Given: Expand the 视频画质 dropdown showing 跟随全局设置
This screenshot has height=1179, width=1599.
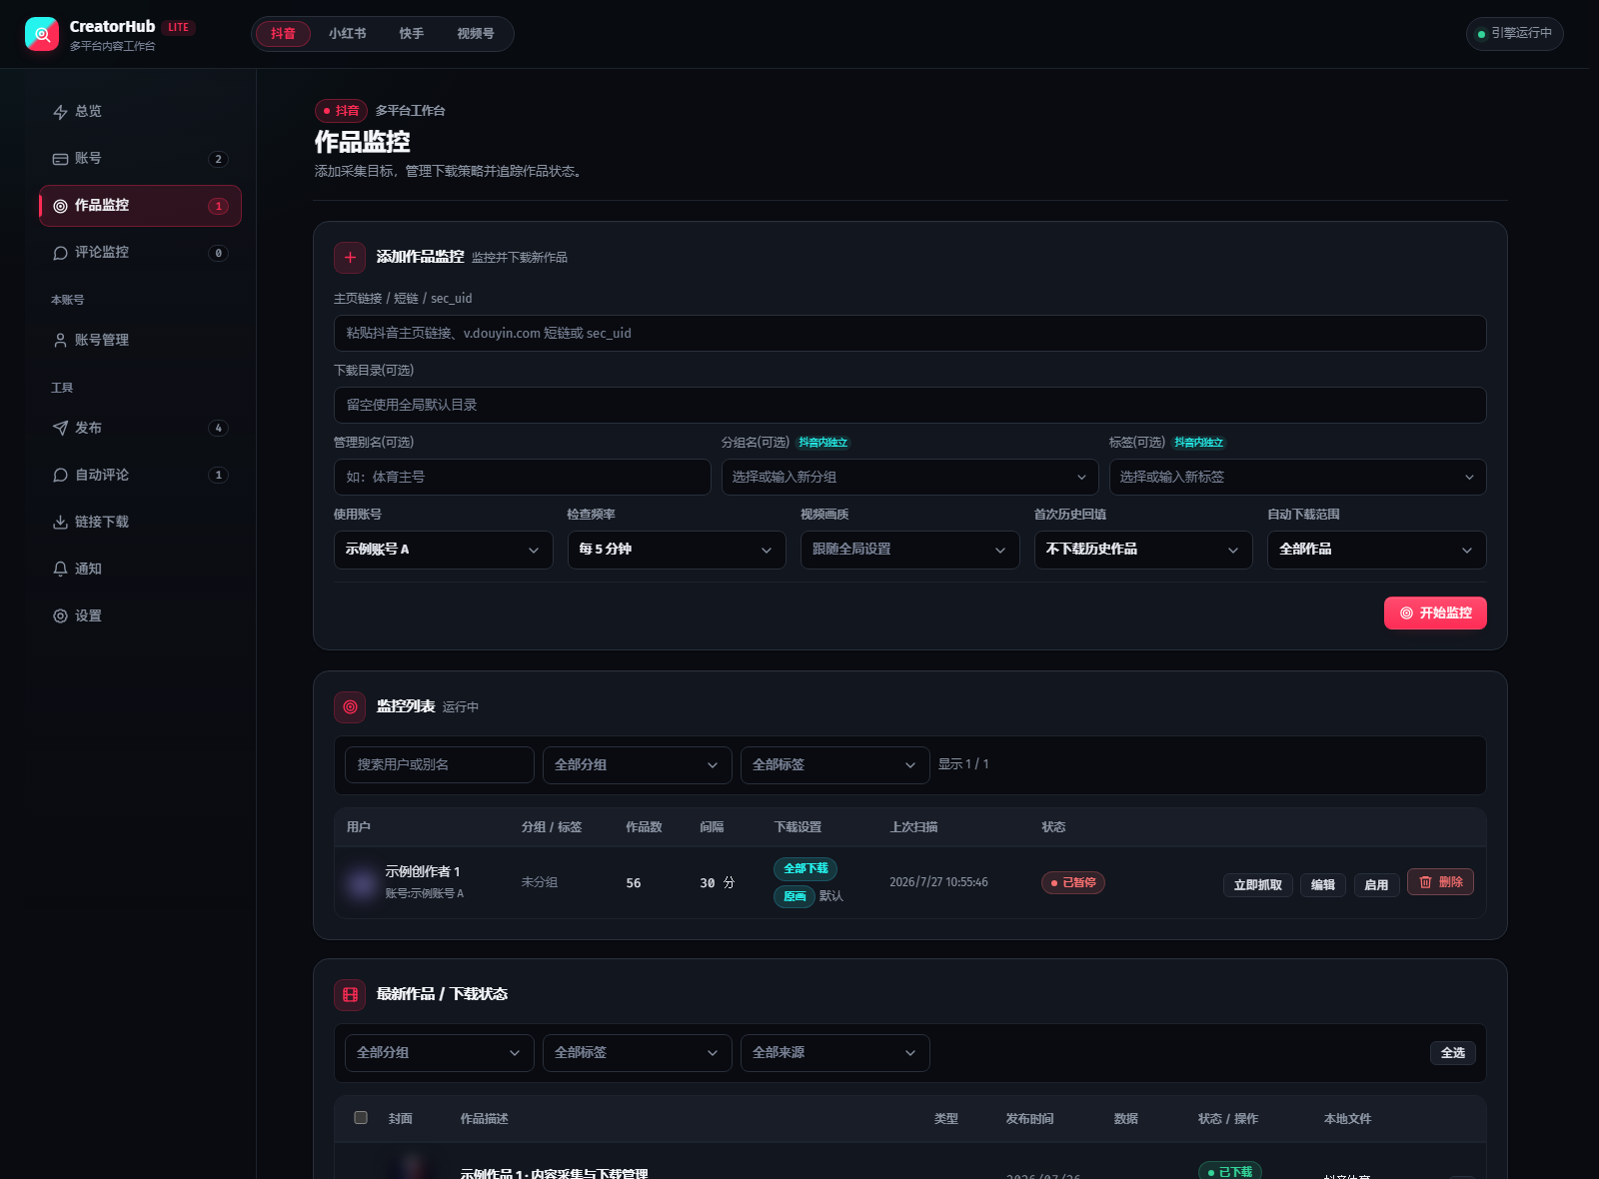Looking at the screenshot, I should [909, 550].
